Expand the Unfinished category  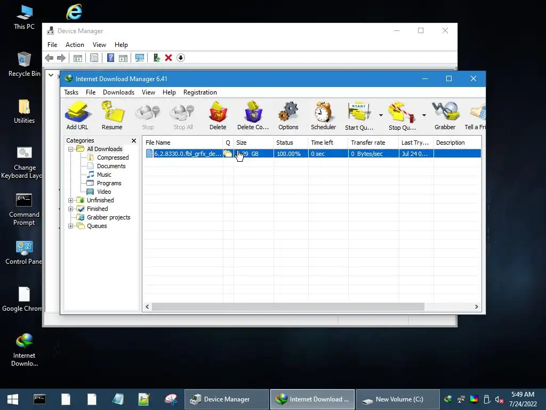pos(71,201)
